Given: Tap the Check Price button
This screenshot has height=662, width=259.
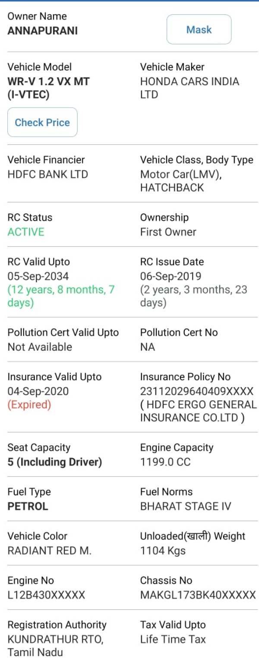Looking at the screenshot, I should 42,122.
